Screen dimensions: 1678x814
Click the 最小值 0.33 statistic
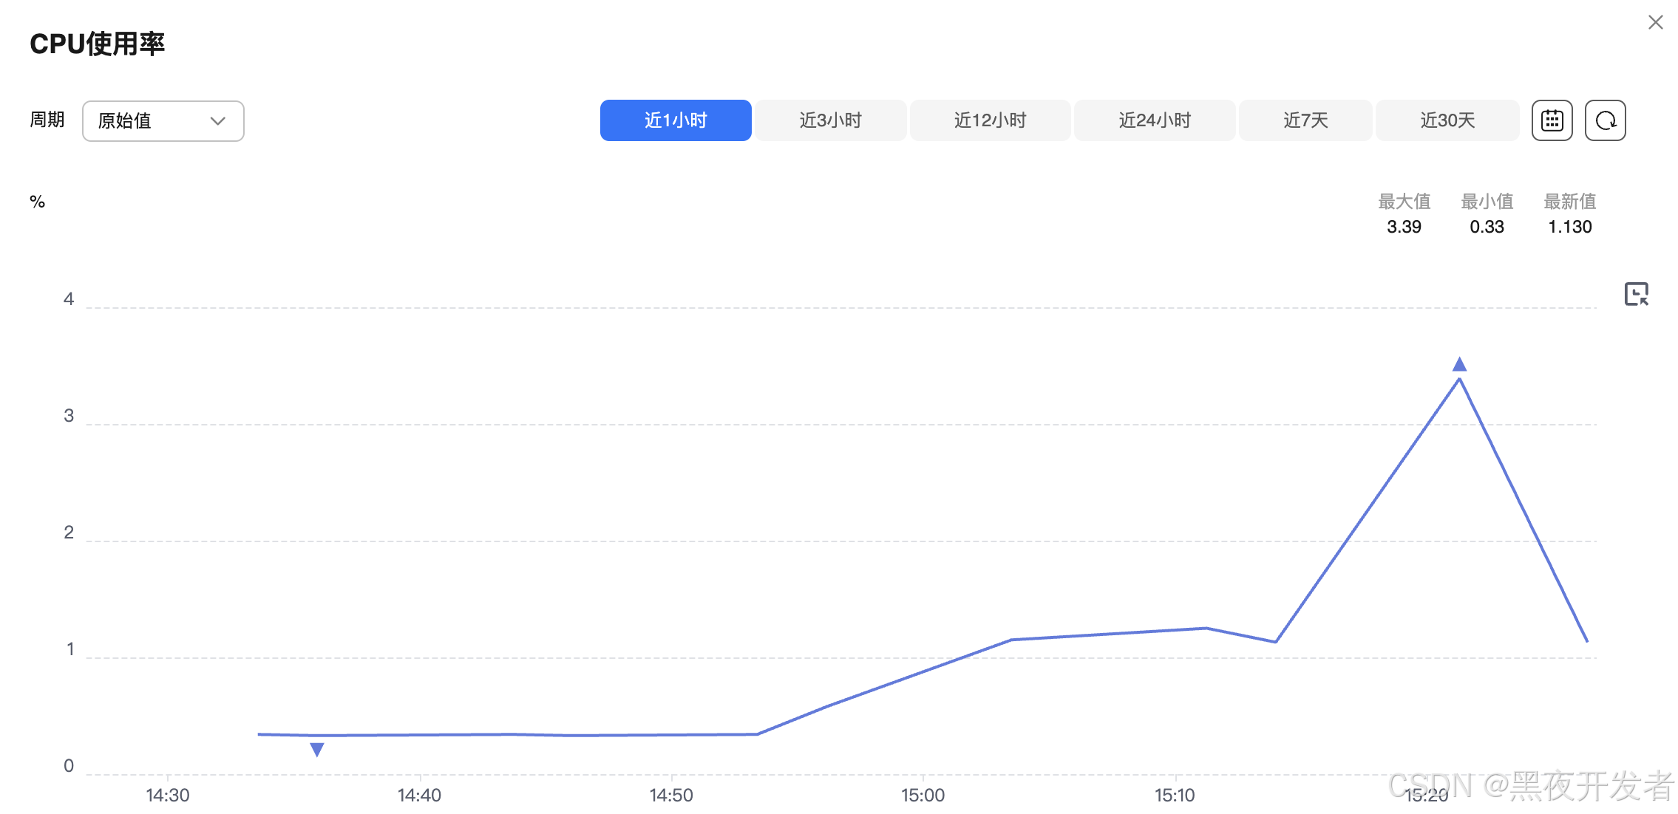1487,226
